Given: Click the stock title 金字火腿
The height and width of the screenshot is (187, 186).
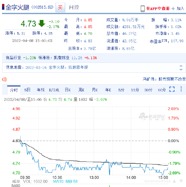Looking at the screenshot, I should (17, 7).
